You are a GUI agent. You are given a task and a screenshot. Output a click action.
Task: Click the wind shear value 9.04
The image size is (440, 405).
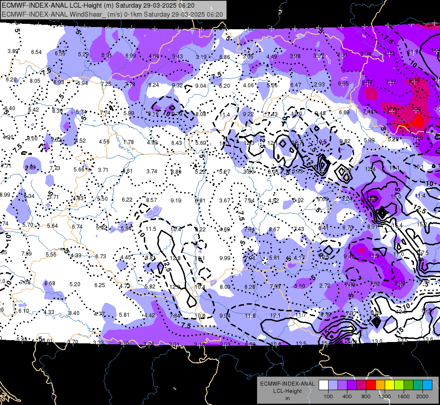pyautogui.click(x=200, y=85)
